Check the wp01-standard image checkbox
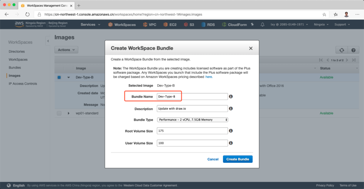364x189 pixels. (x=59, y=113)
